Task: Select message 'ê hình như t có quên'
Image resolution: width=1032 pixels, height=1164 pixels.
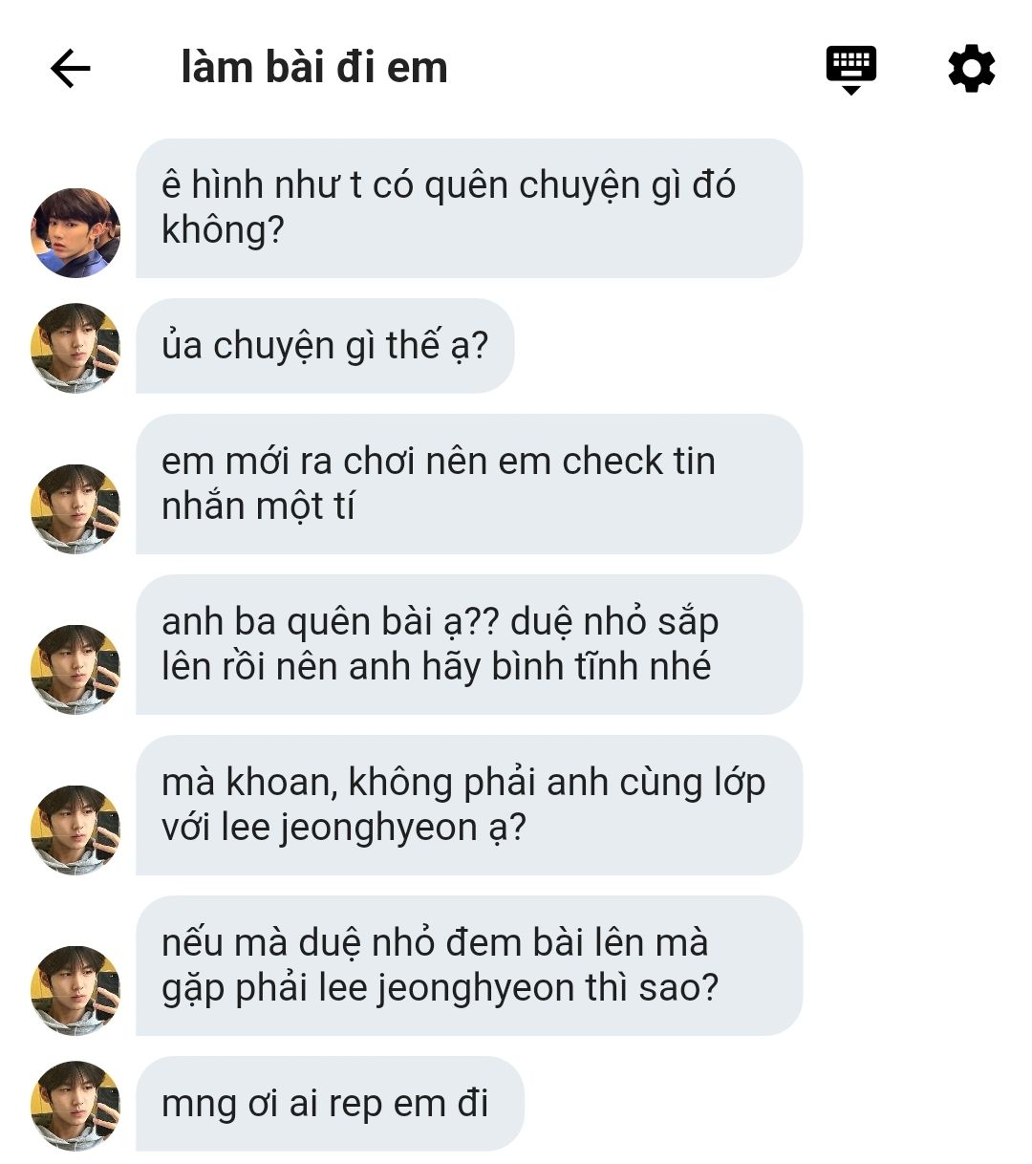Action: coord(469,208)
